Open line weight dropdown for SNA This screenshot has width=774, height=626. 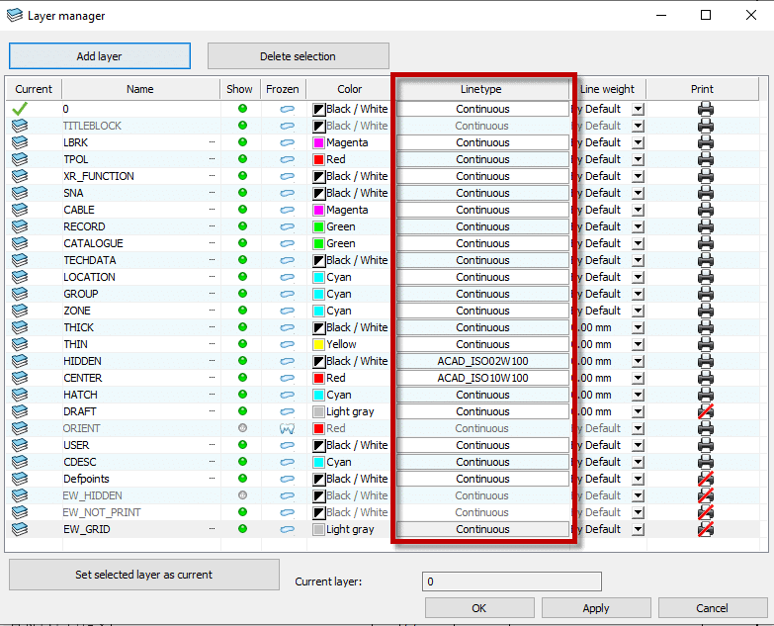point(639,193)
